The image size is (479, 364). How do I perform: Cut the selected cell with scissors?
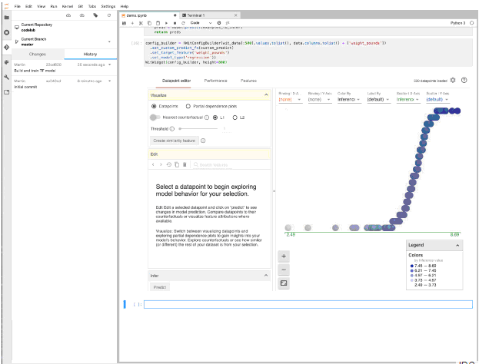(141, 23)
